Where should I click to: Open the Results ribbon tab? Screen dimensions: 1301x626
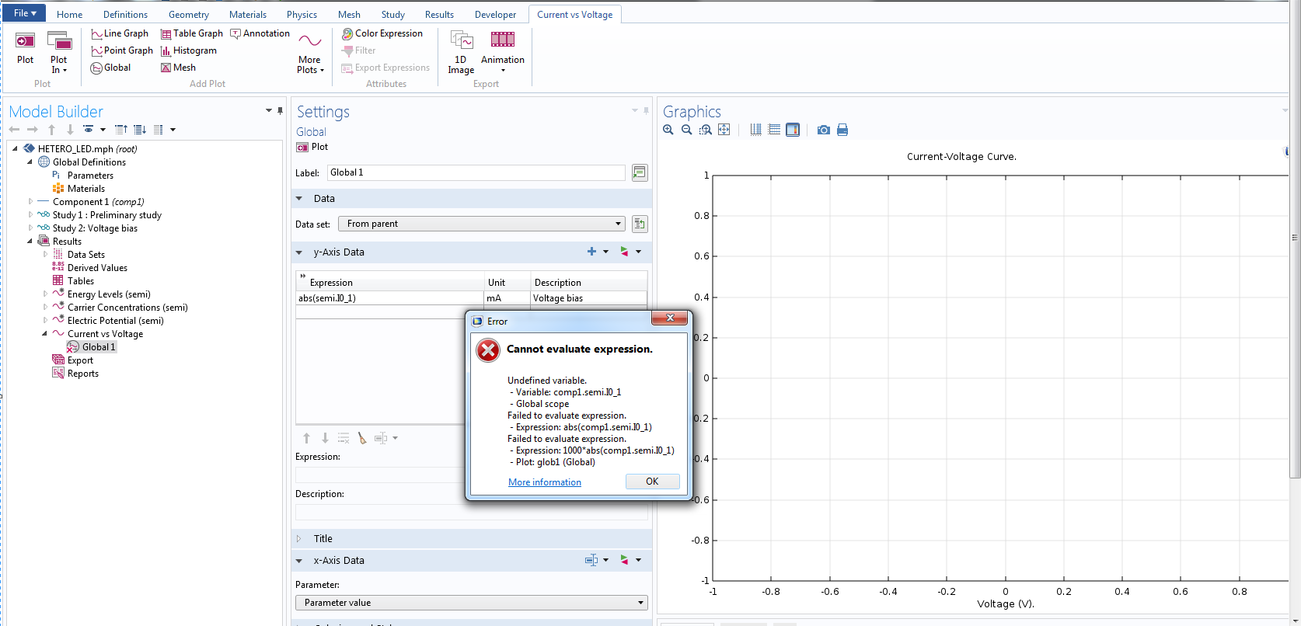439,15
